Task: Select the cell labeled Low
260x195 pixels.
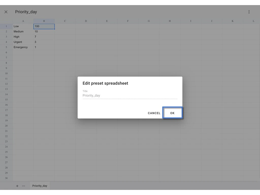Action: point(23,26)
